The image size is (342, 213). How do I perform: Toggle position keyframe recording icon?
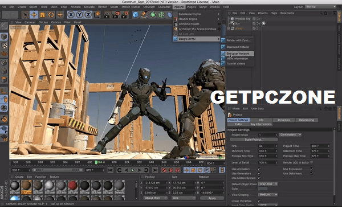[x=186, y=170]
